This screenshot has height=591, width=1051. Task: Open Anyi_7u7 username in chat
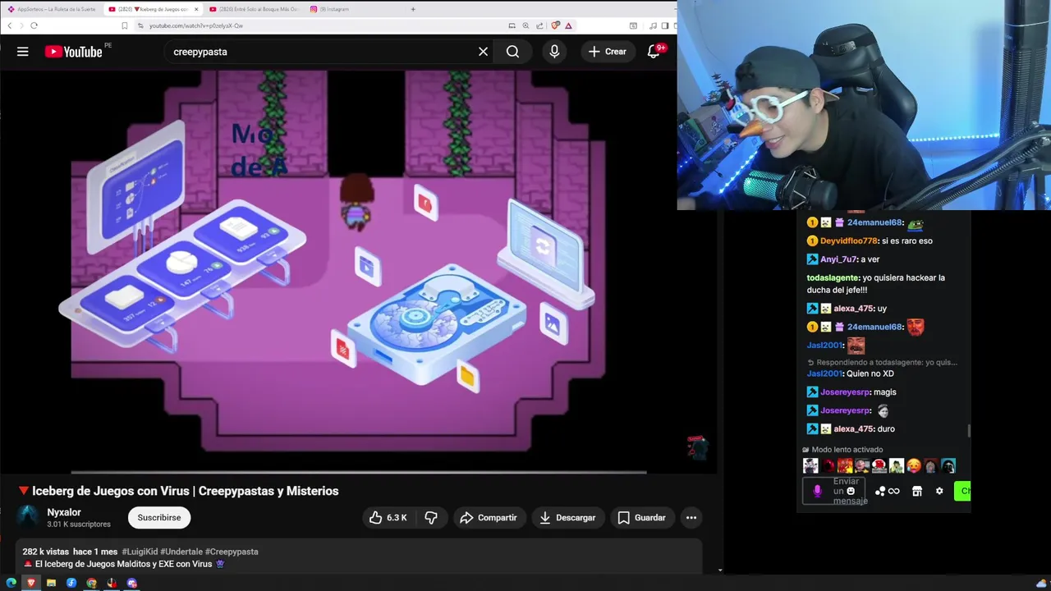pos(838,259)
